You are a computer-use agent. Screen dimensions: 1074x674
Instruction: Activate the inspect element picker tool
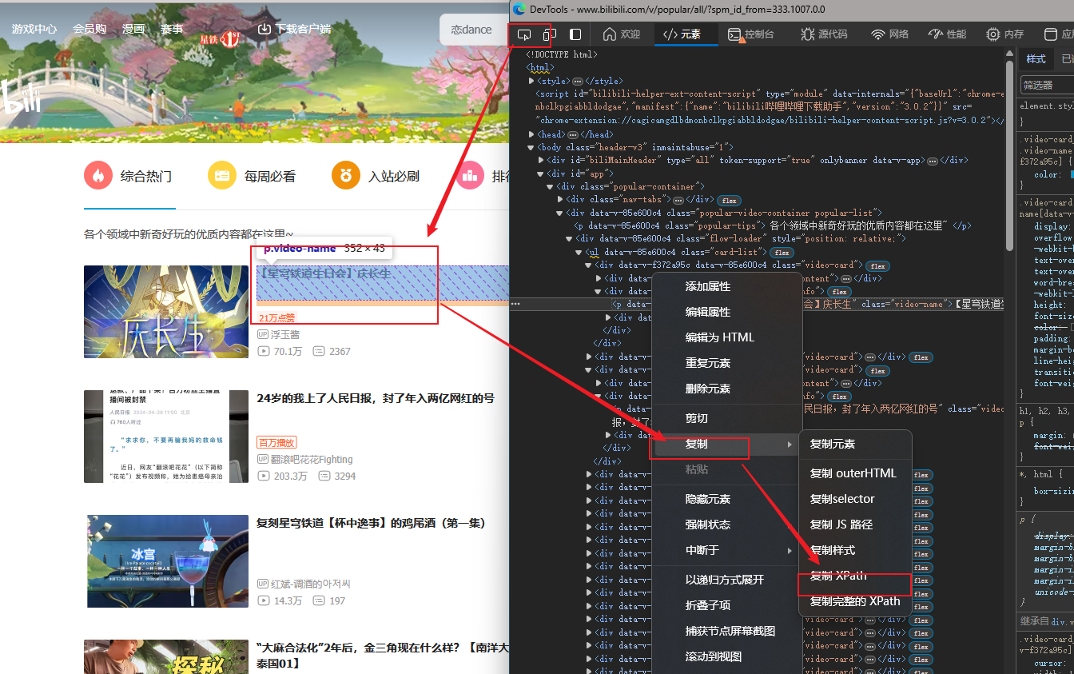click(524, 35)
